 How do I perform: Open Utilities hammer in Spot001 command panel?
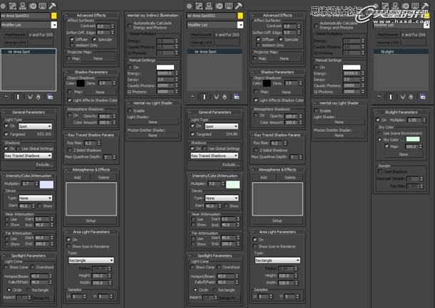tap(52, 6)
